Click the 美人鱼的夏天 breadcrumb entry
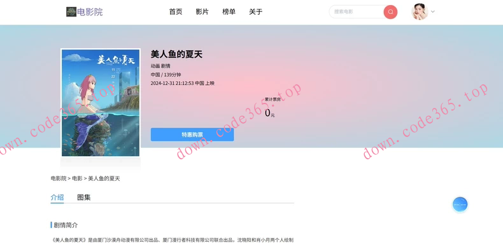Screen dimensions: 503x243 click(104, 178)
